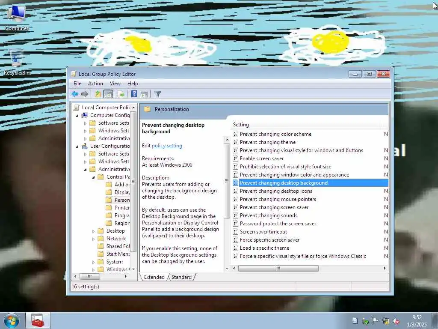Click the Action Center flag tray icon
Viewport: 438px width, 329px height.
(x=376, y=321)
